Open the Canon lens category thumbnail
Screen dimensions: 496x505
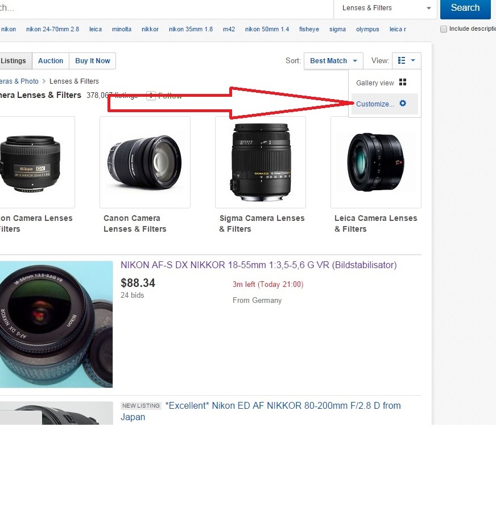tap(145, 162)
